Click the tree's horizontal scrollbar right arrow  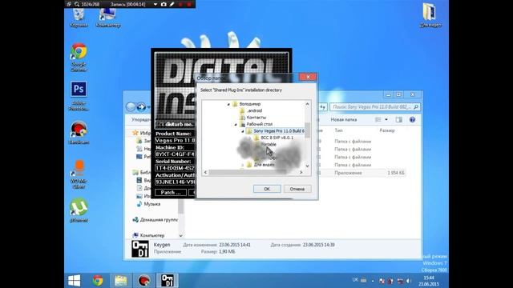click(x=301, y=172)
